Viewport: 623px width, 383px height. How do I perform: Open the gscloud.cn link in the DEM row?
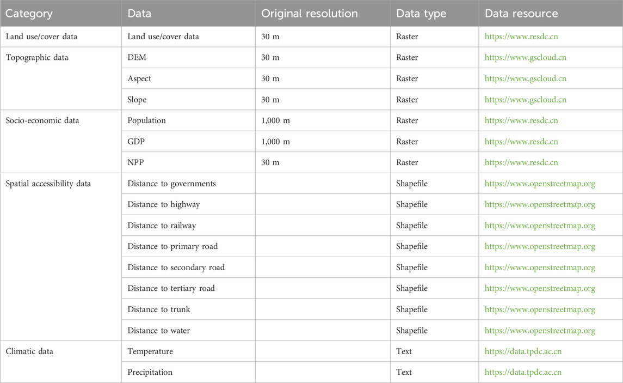(525, 58)
